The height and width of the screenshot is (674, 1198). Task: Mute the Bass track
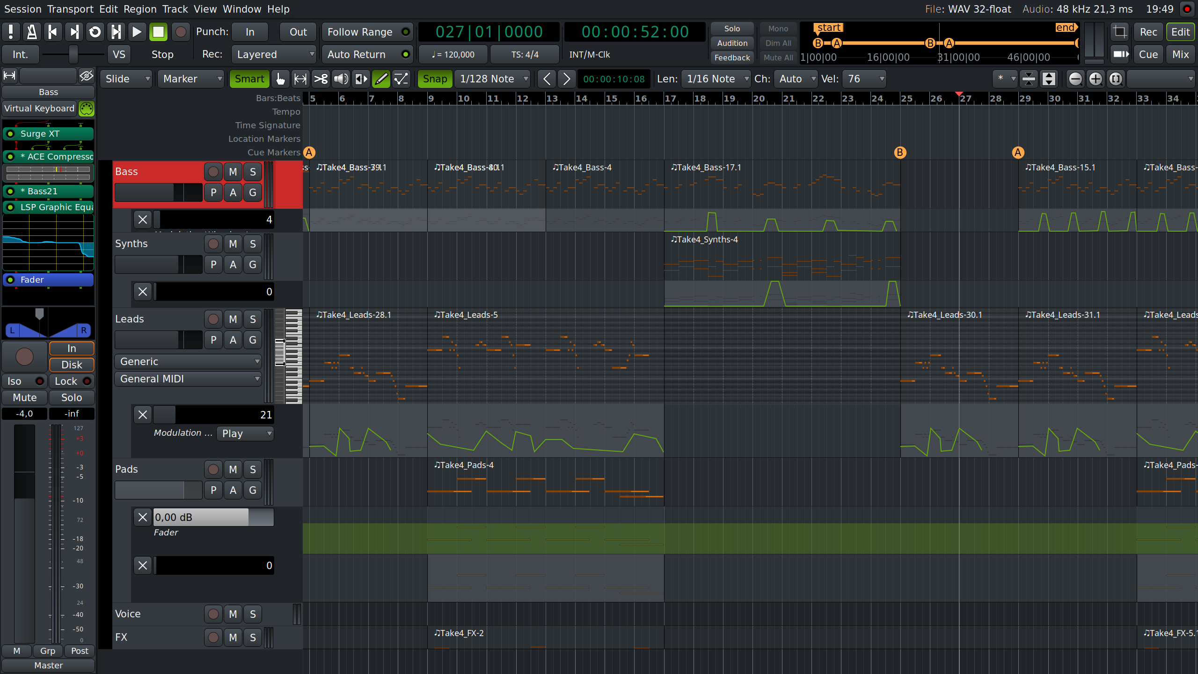tap(233, 172)
